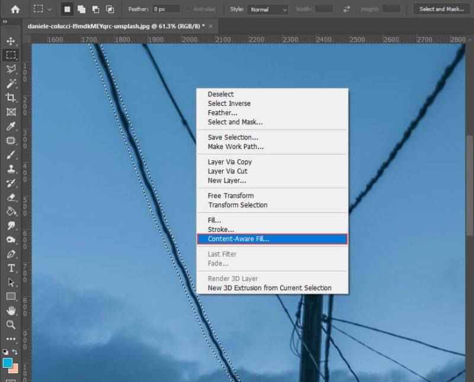Enable Intersect with selection mode
The image size is (474, 382).
pos(110,9)
